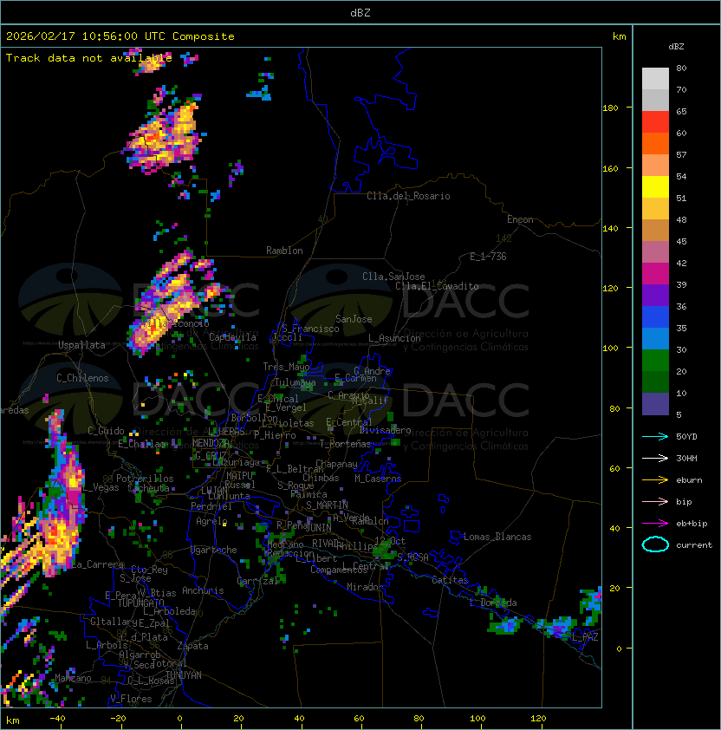Image resolution: width=721 pixels, height=730 pixels.
Task: Click the Carrizal label
Action: [257, 581]
